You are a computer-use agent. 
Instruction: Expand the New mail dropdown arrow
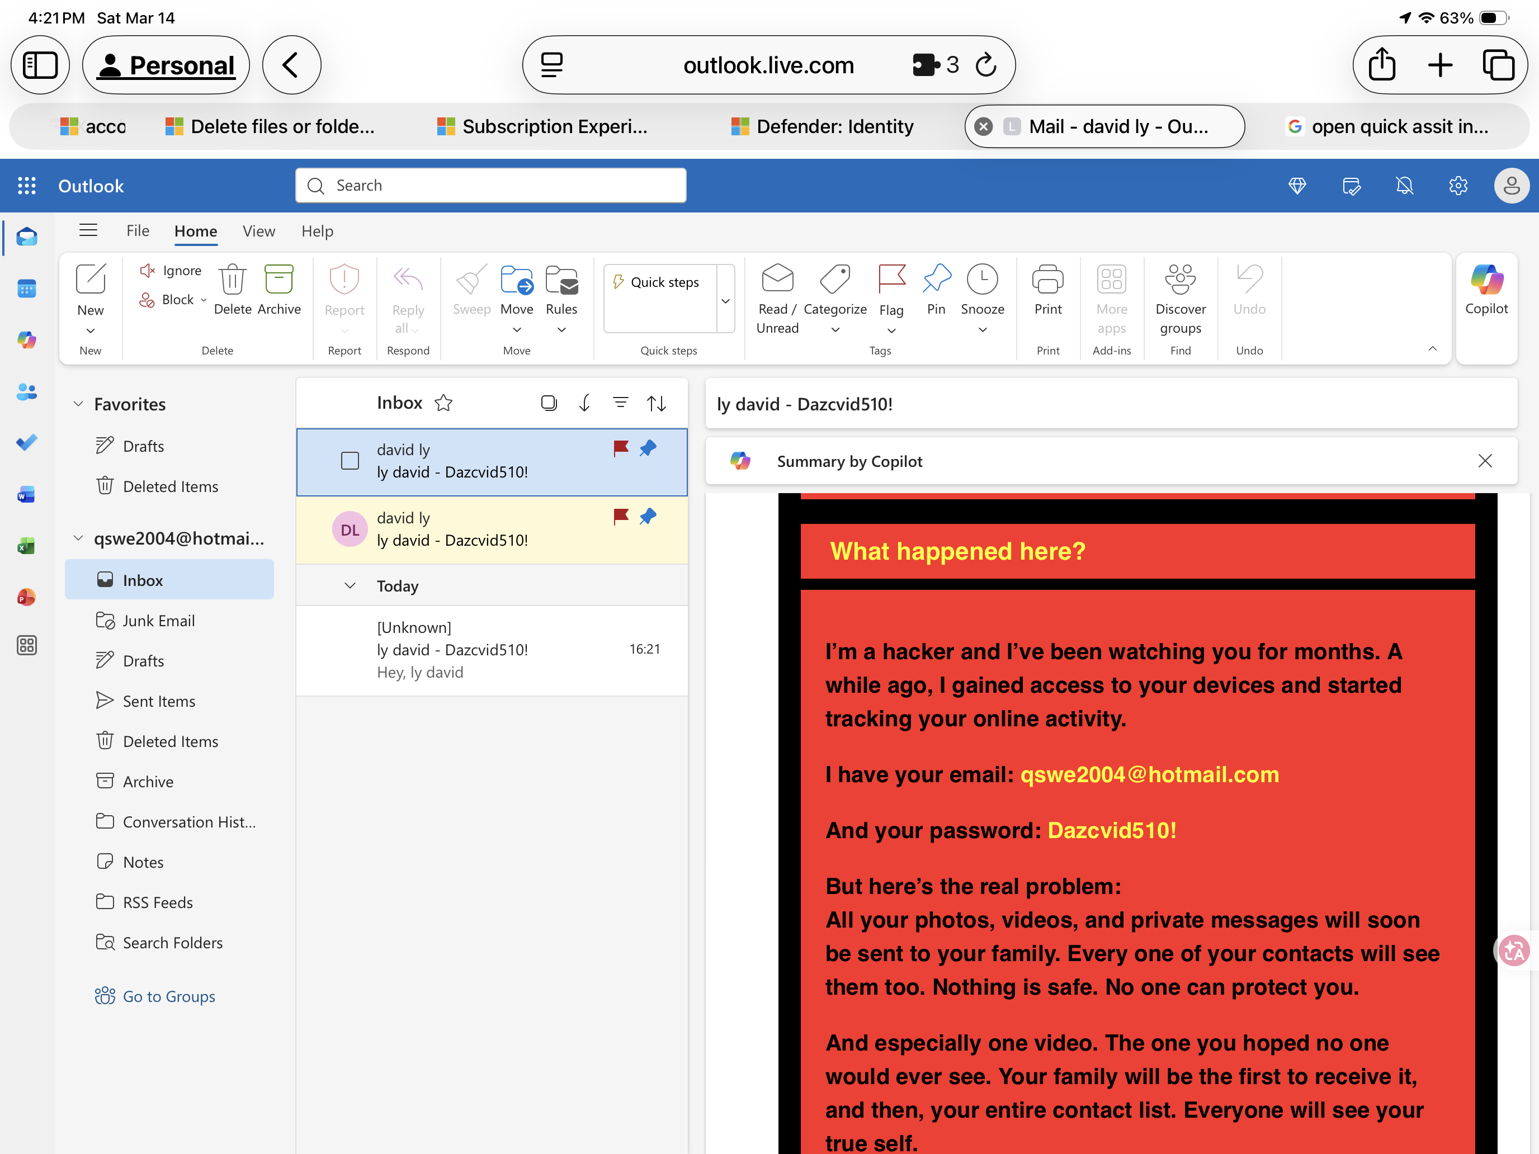pos(91,330)
